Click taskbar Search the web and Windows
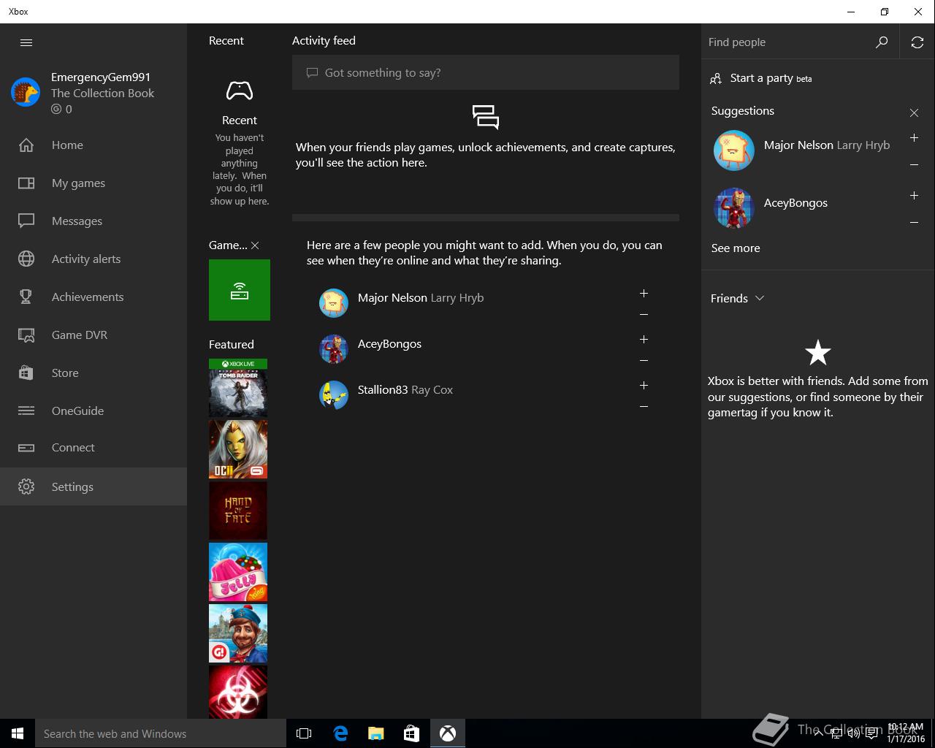This screenshot has height=748, width=935. (161, 733)
